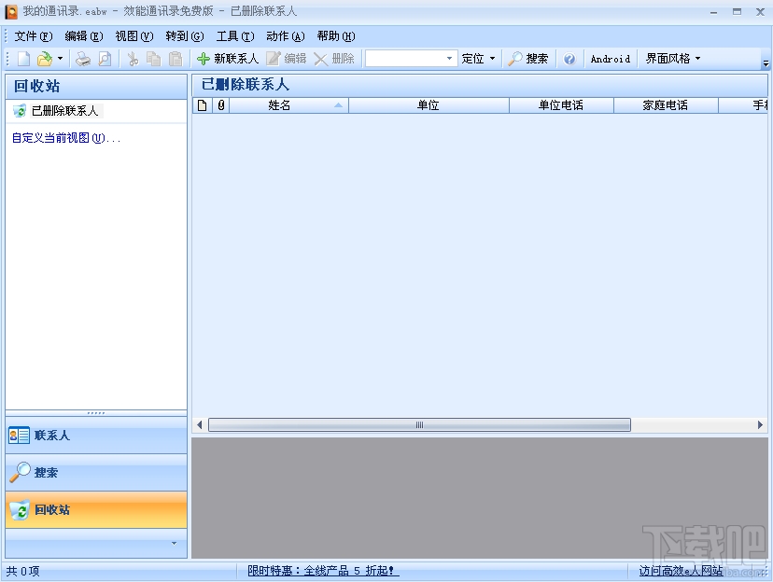Paste the copied contact
The image size is (773, 582).
tap(176, 58)
